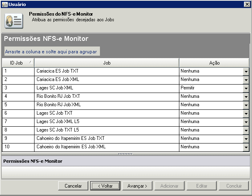Image resolution: width=252 pixels, height=196 pixels.
Task: Select the Rio Bonito RJ Job XML row
Action: (106, 105)
